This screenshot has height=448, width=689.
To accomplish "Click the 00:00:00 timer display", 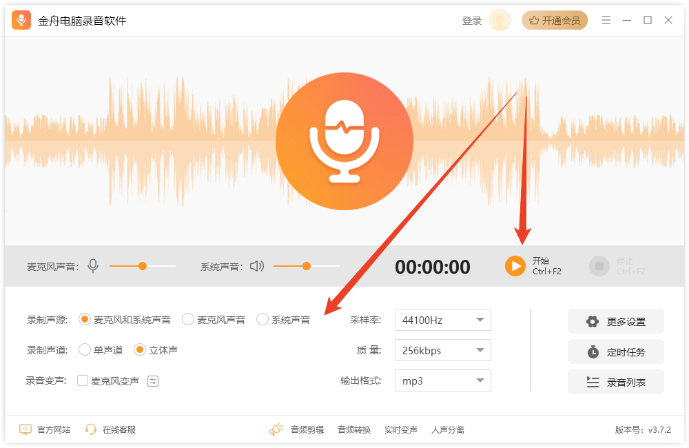I will [x=433, y=267].
